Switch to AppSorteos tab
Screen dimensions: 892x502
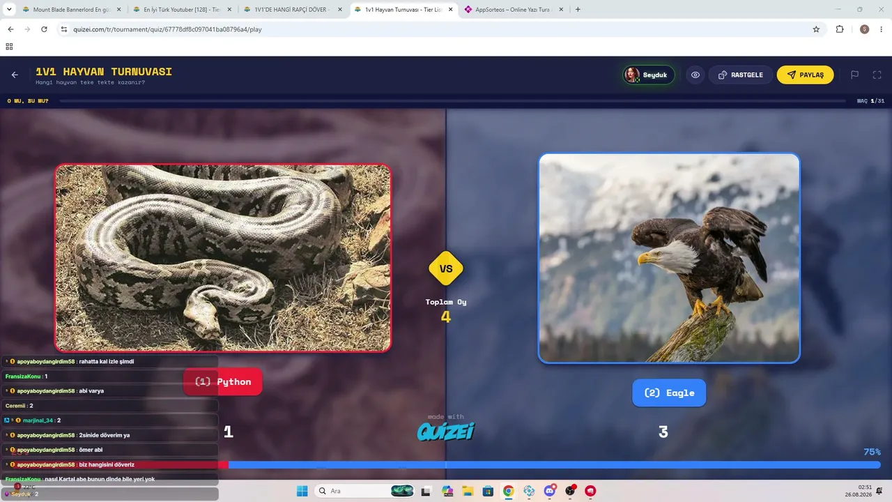click(x=514, y=10)
